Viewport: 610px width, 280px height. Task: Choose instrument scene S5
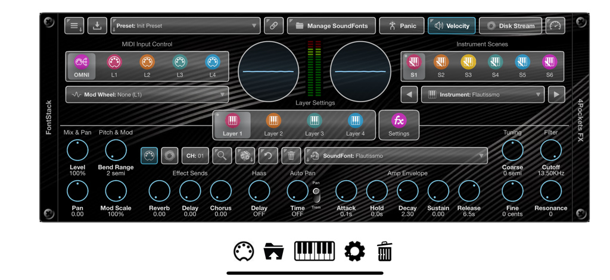(522, 67)
